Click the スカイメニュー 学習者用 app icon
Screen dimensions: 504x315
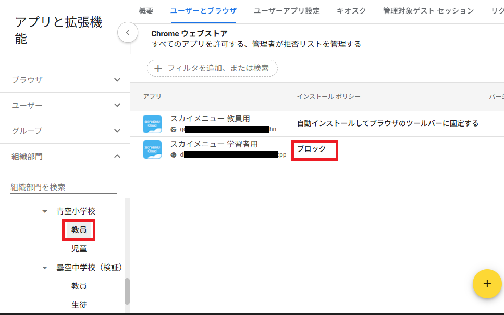(153, 149)
